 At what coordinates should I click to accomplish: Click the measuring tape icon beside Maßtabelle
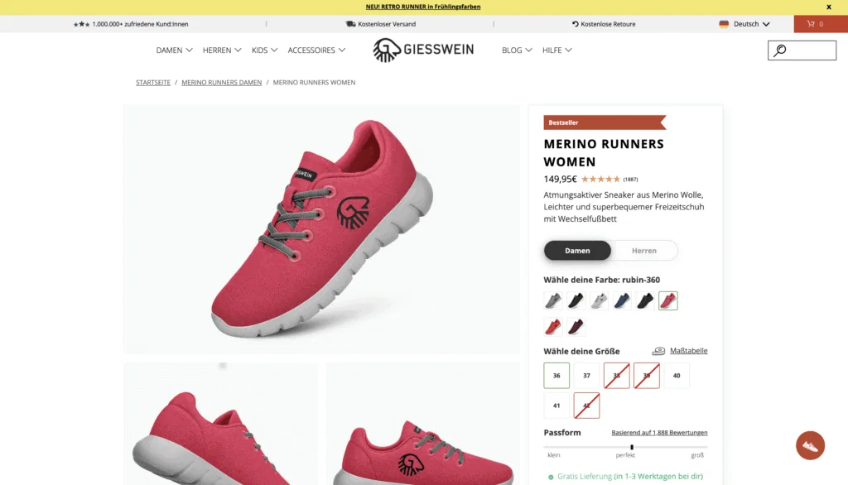[x=658, y=351]
